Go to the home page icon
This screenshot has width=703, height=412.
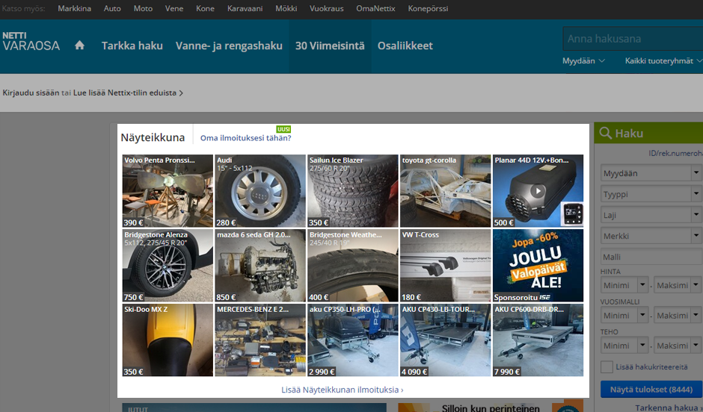click(80, 46)
